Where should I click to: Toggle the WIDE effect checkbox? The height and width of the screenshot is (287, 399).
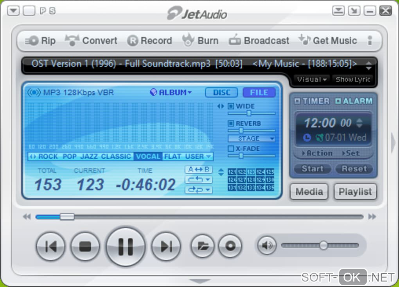coord(231,106)
